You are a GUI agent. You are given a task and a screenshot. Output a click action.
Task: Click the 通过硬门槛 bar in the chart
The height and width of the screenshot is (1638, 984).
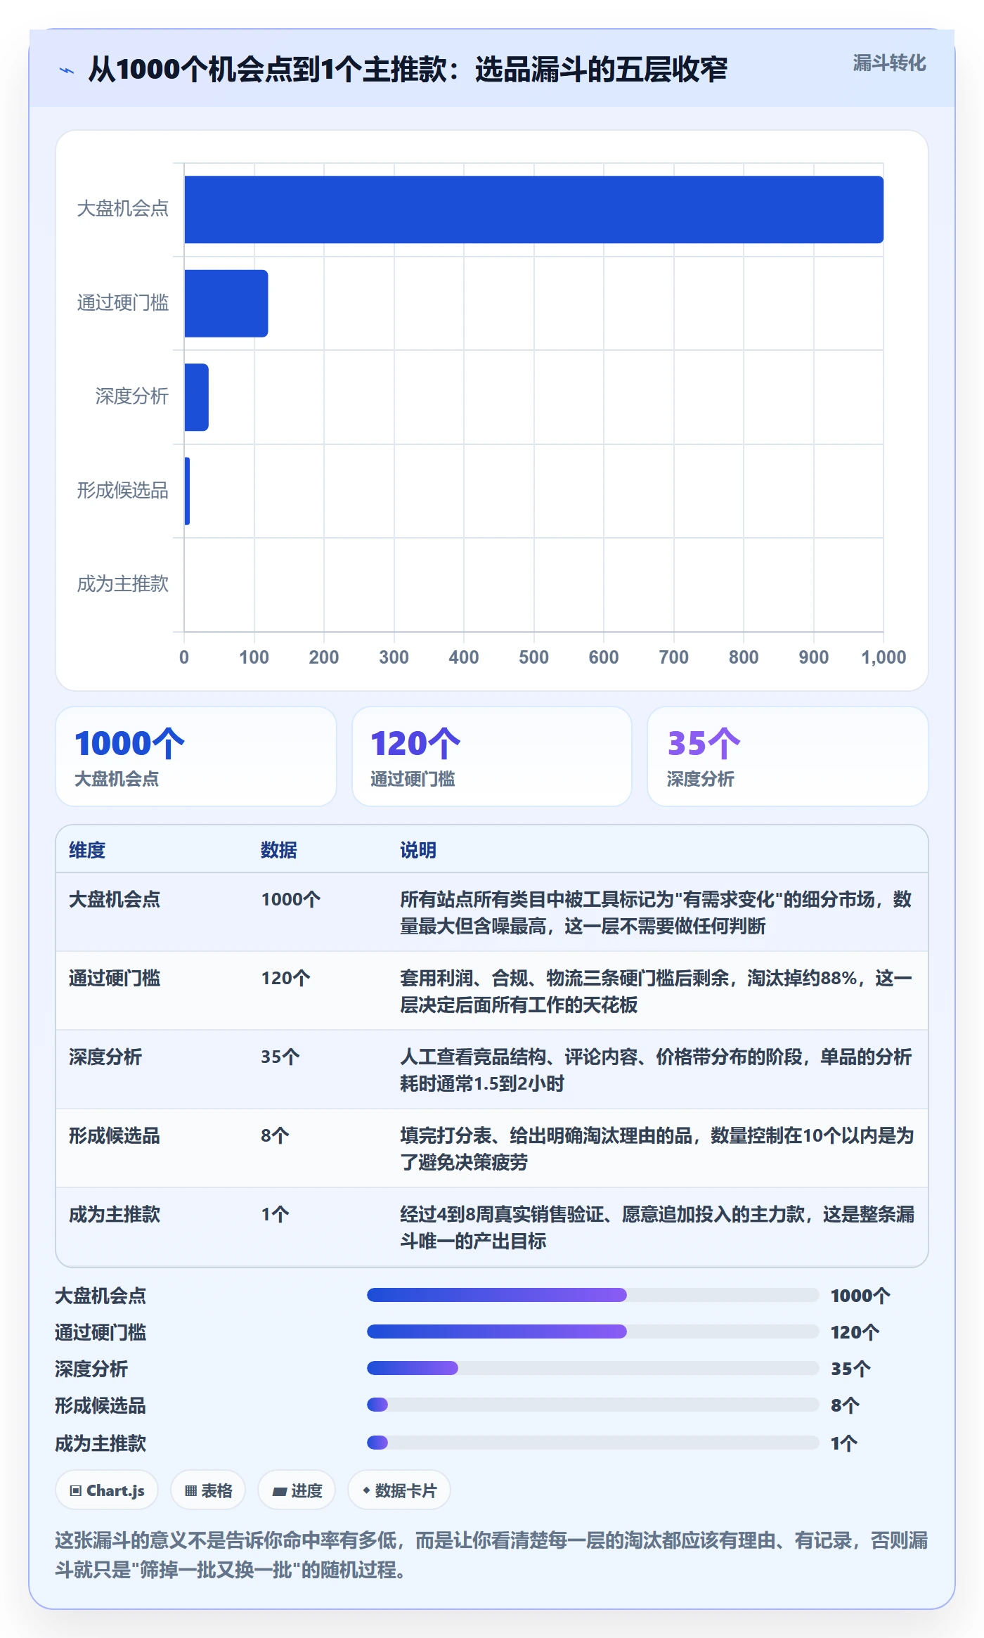click(x=226, y=303)
